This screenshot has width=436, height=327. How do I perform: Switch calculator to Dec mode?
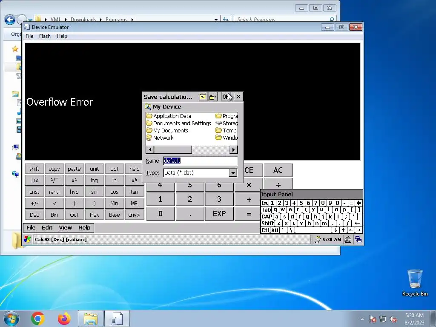(34, 215)
